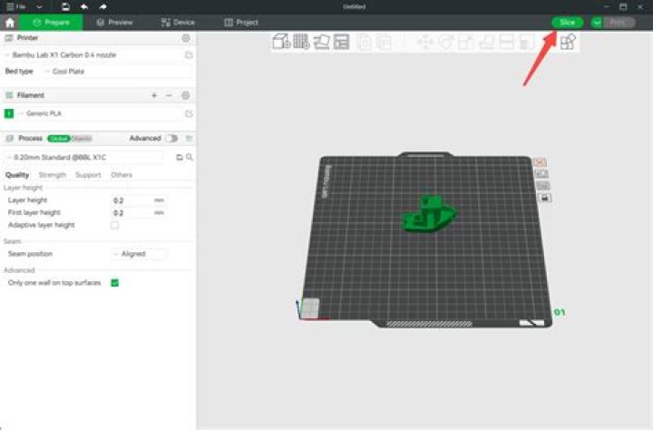Open the Seam position Aligned dropdown
Screen dimensions: 653x430
(139, 254)
